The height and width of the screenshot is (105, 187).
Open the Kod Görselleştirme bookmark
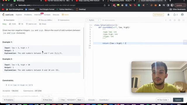point(15,9)
